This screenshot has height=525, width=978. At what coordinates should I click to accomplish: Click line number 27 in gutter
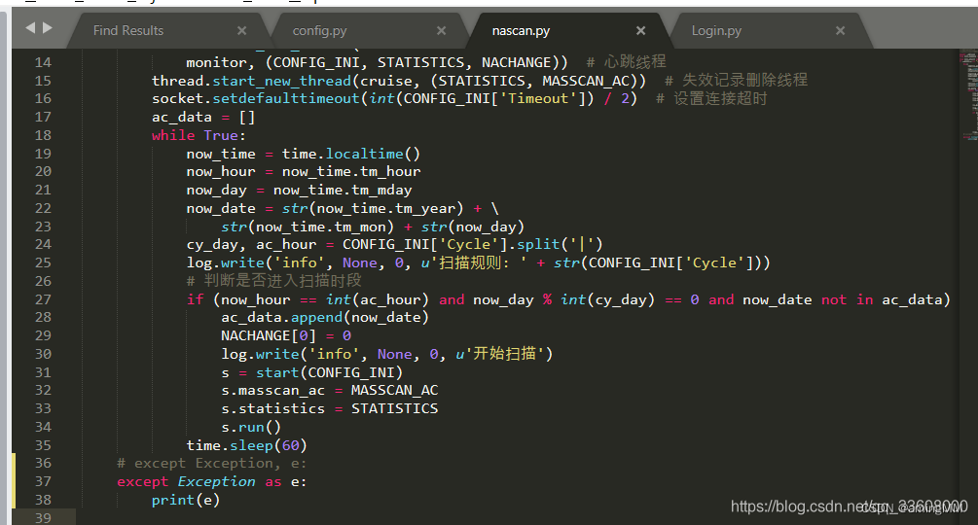[x=43, y=299]
